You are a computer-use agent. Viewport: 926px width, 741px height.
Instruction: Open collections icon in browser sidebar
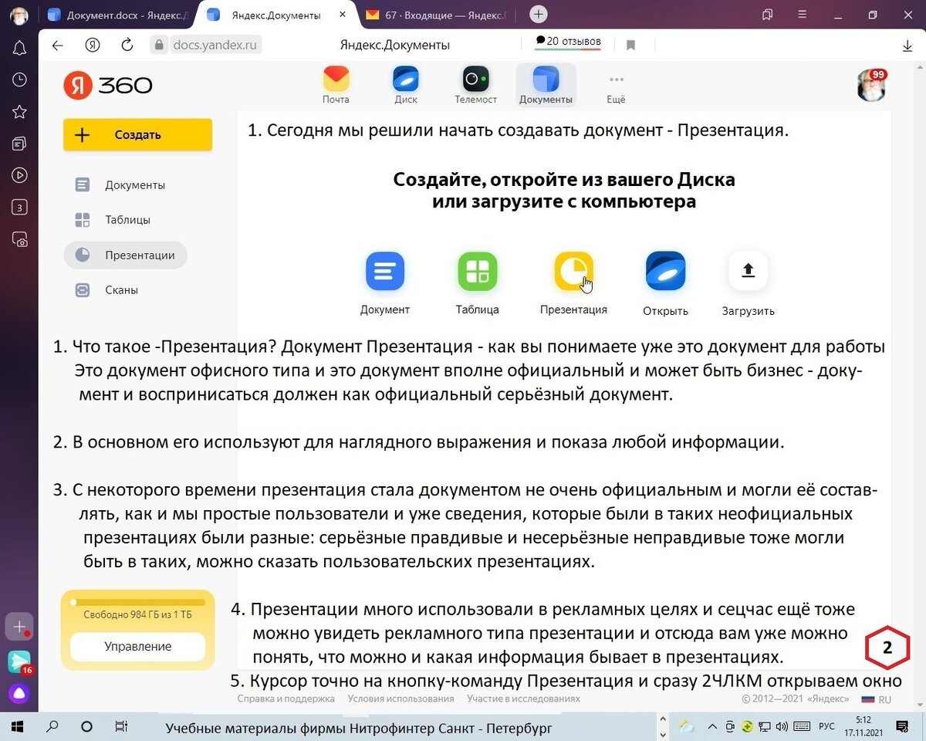click(x=19, y=144)
